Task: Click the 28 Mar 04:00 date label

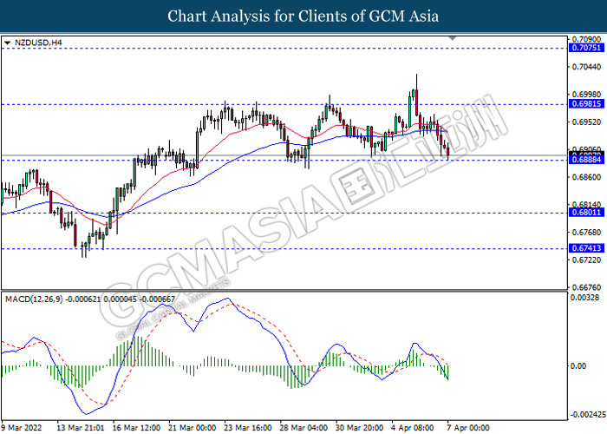Action: point(303,428)
